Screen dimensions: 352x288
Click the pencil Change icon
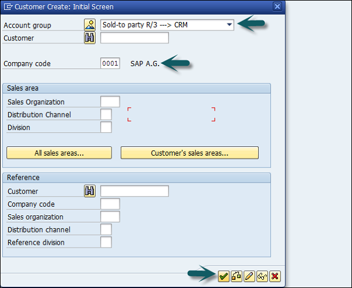tap(249, 276)
